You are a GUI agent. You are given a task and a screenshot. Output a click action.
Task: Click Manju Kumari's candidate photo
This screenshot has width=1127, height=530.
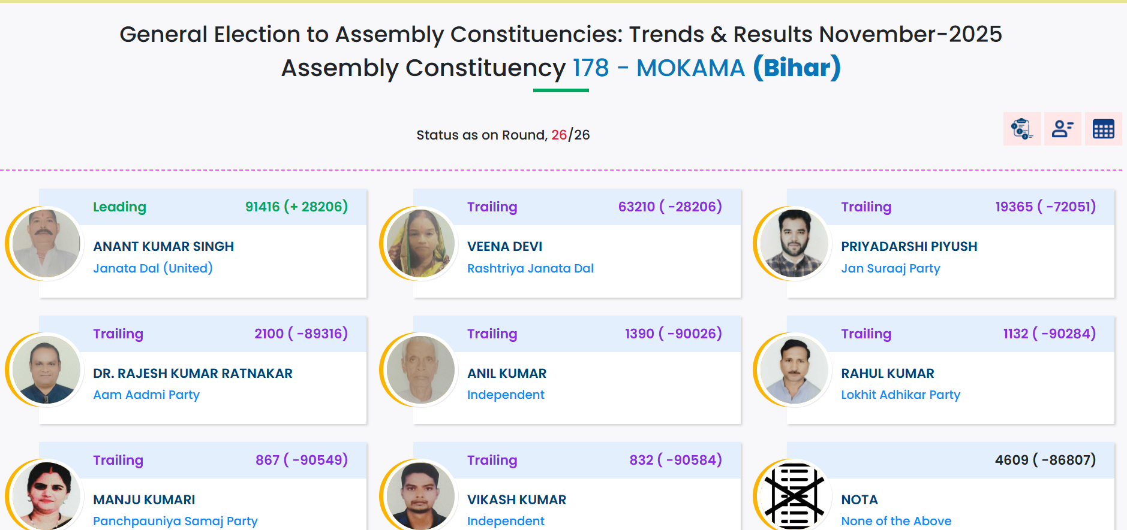pyautogui.click(x=46, y=496)
